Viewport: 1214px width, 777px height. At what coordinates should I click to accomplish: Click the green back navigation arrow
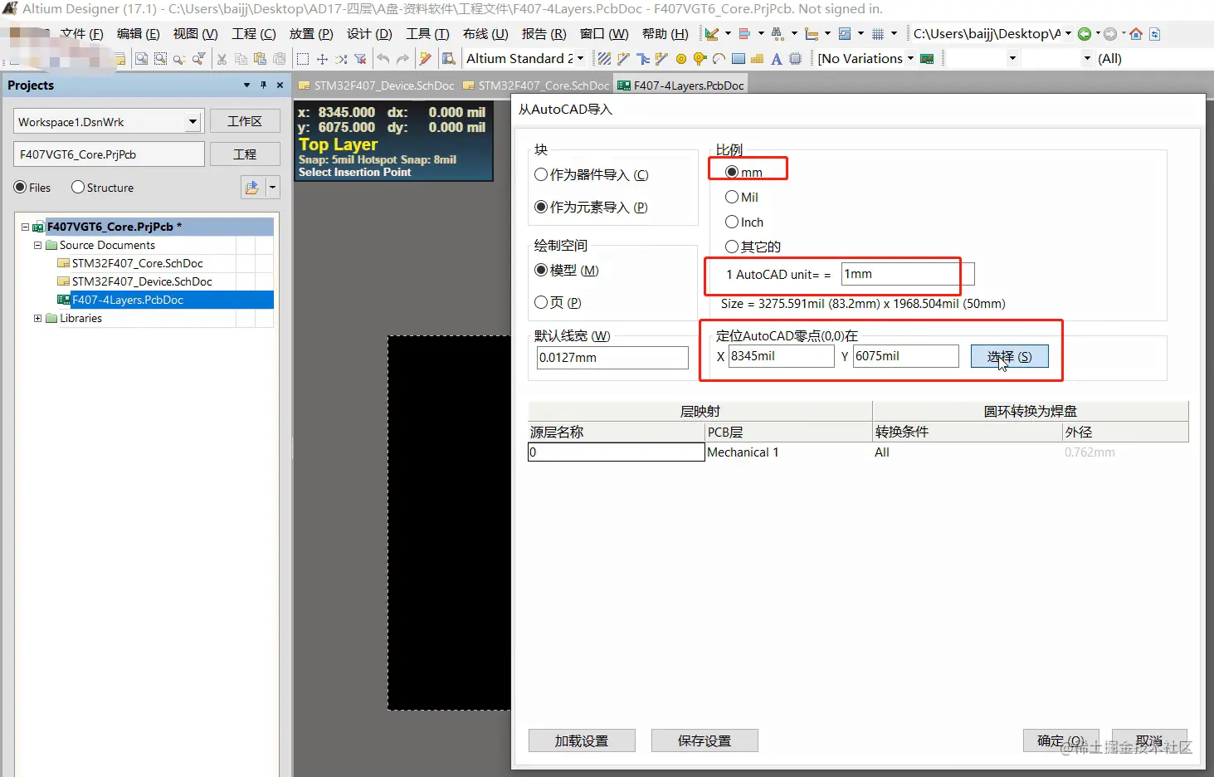(x=1084, y=34)
